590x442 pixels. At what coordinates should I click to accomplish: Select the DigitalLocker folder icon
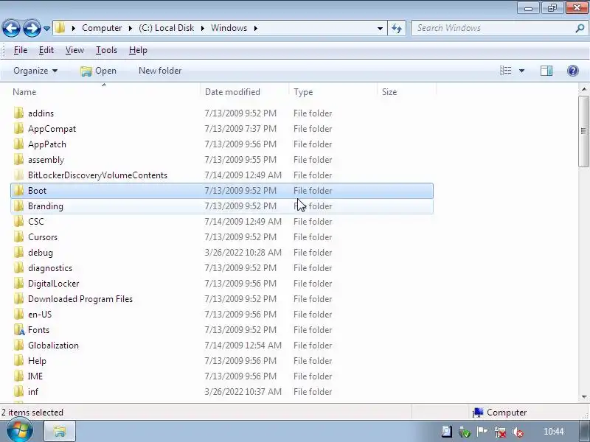18,283
